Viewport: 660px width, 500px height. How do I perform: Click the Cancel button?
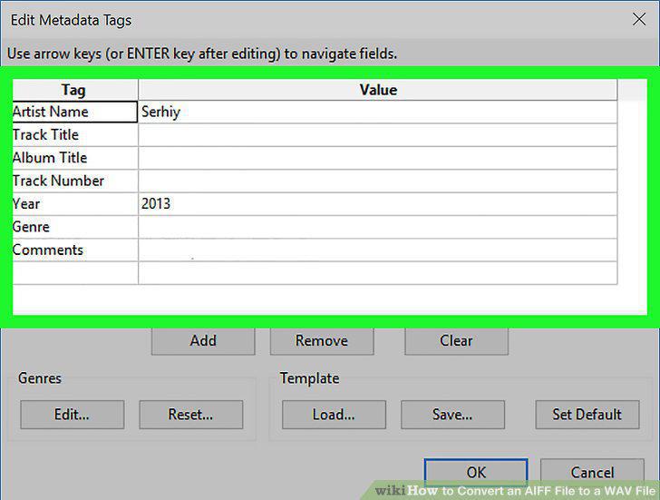[x=592, y=472]
